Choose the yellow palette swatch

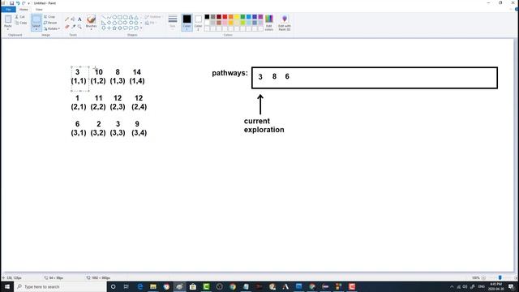coord(237,16)
